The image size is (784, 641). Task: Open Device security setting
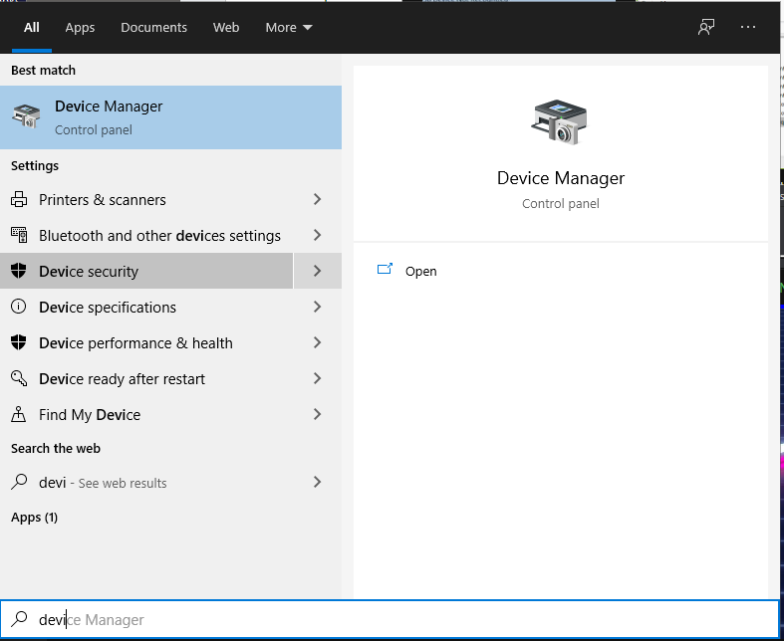coord(146,271)
